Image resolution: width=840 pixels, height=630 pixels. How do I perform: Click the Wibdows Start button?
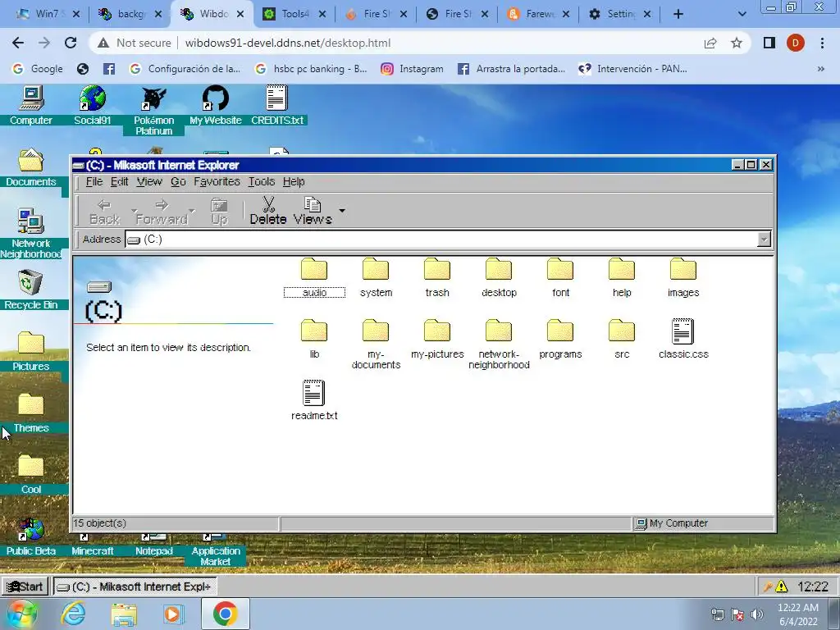[25, 587]
